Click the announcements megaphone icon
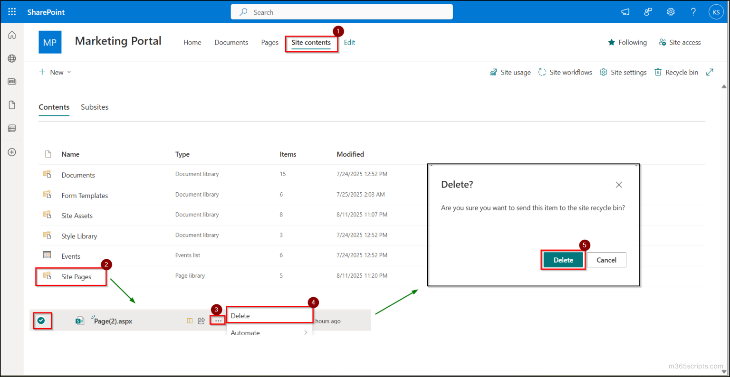 tap(625, 11)
